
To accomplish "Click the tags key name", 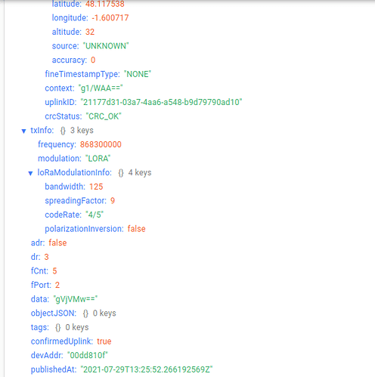I will coord(40,327).
